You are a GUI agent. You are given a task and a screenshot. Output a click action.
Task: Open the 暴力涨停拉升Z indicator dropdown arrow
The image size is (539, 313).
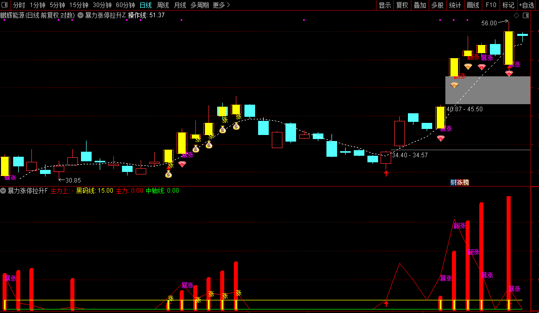point(80,15)
